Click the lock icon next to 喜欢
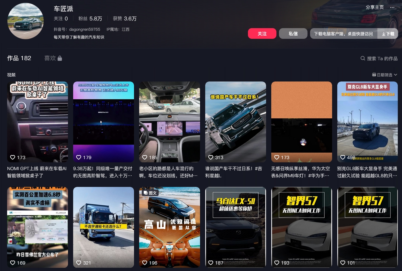Viewport: 402px width, 271px height. pos(60,58)
